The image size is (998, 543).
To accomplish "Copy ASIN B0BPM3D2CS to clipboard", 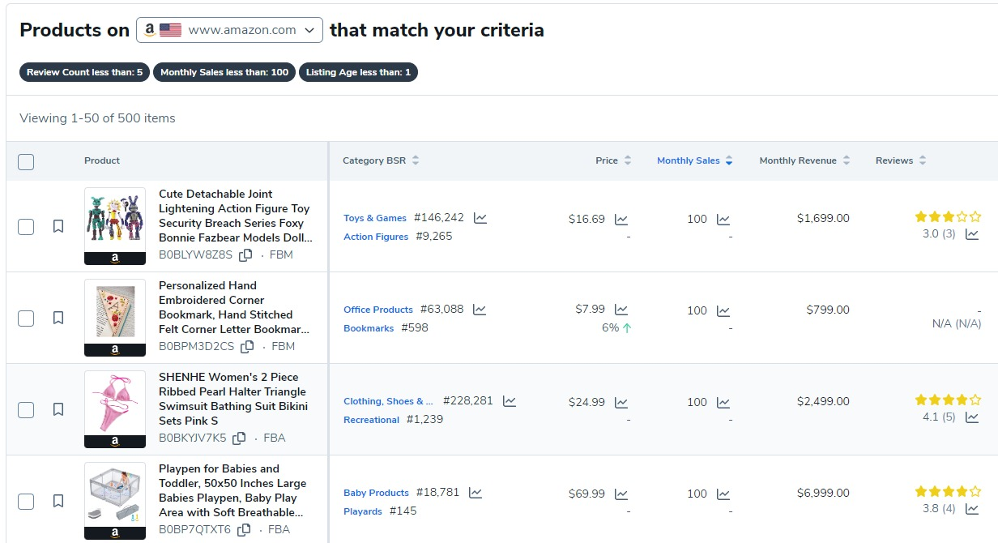I will click(247, 347).
